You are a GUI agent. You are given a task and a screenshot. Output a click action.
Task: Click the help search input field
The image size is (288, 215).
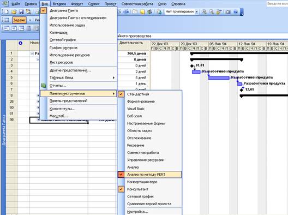click(x=277, y=3)
